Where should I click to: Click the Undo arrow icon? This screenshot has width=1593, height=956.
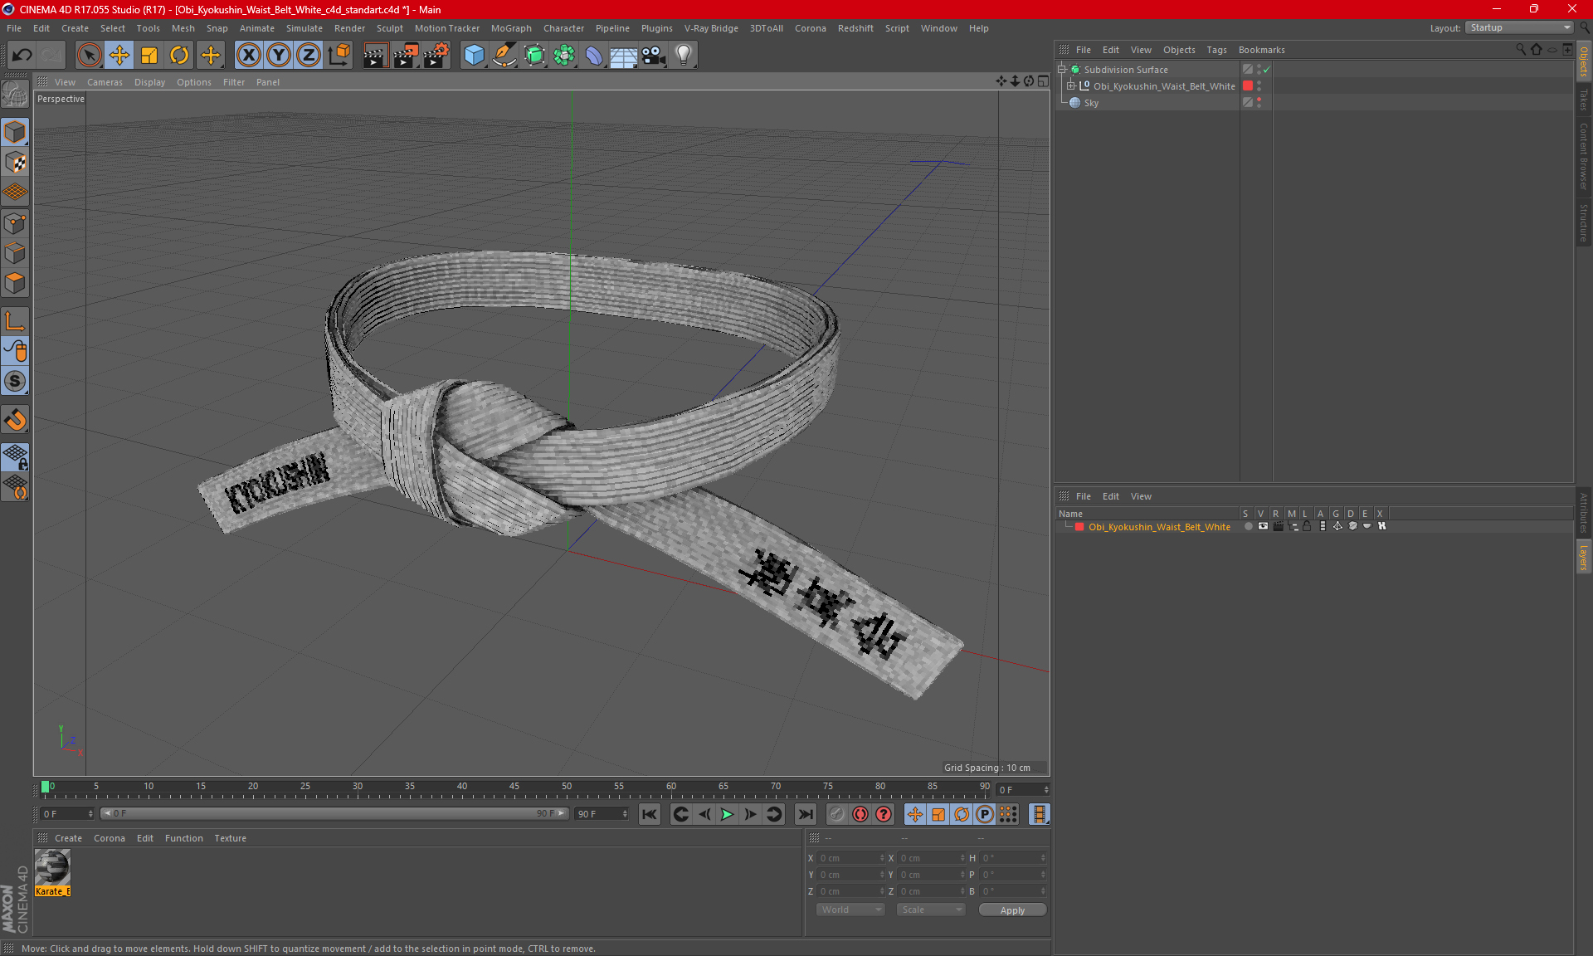22,56
